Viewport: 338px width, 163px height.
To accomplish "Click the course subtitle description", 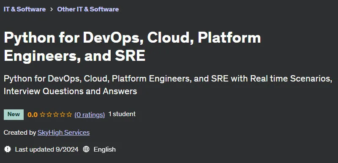I will (168, 85).
